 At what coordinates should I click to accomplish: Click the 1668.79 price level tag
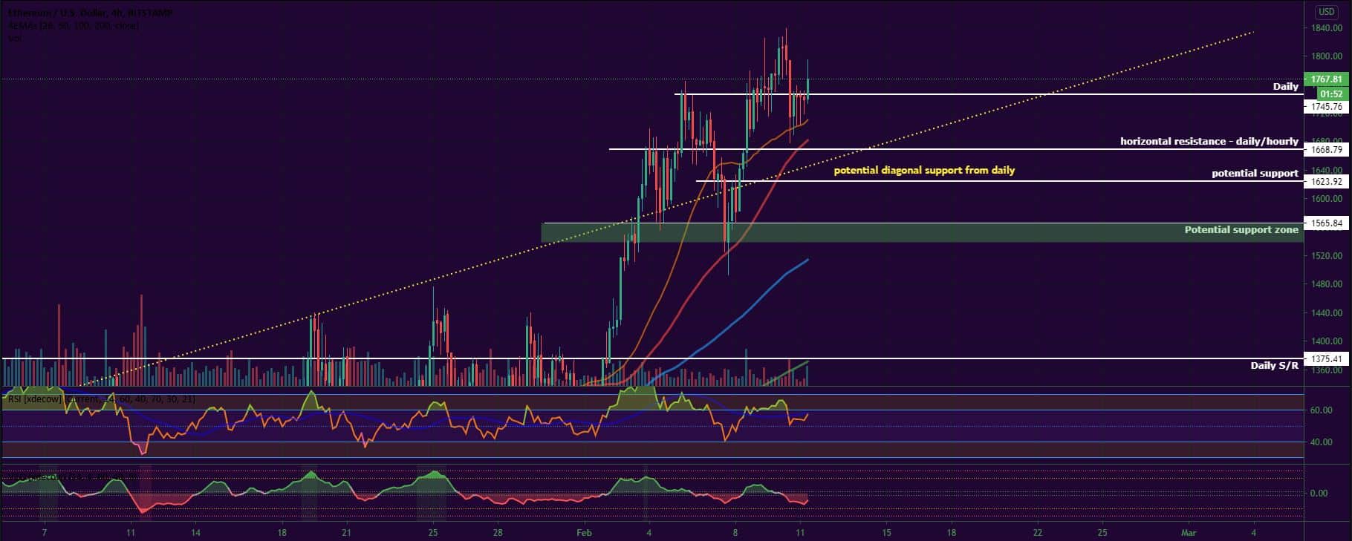point(1326,150)
